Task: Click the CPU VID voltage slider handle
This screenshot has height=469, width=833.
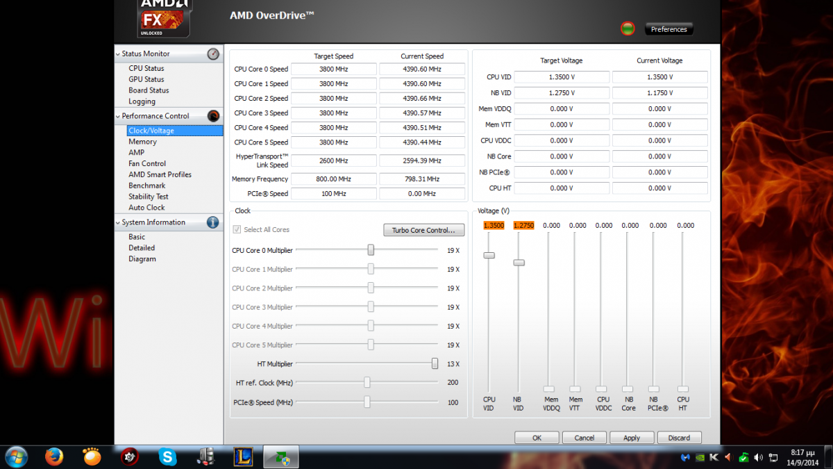Action: pos(489,256)
